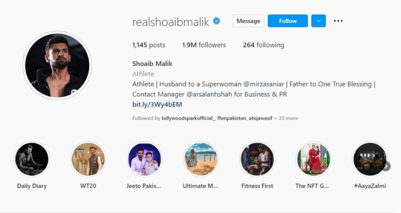Click the large profile picture
Screen dimensions: 401x213
[x=57, y=65]
